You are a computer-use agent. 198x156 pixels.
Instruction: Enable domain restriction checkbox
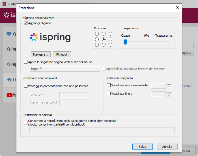[x=25, y=122]
